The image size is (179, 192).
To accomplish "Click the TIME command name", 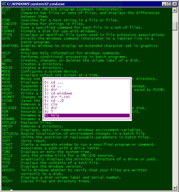I will pos(6,152).
